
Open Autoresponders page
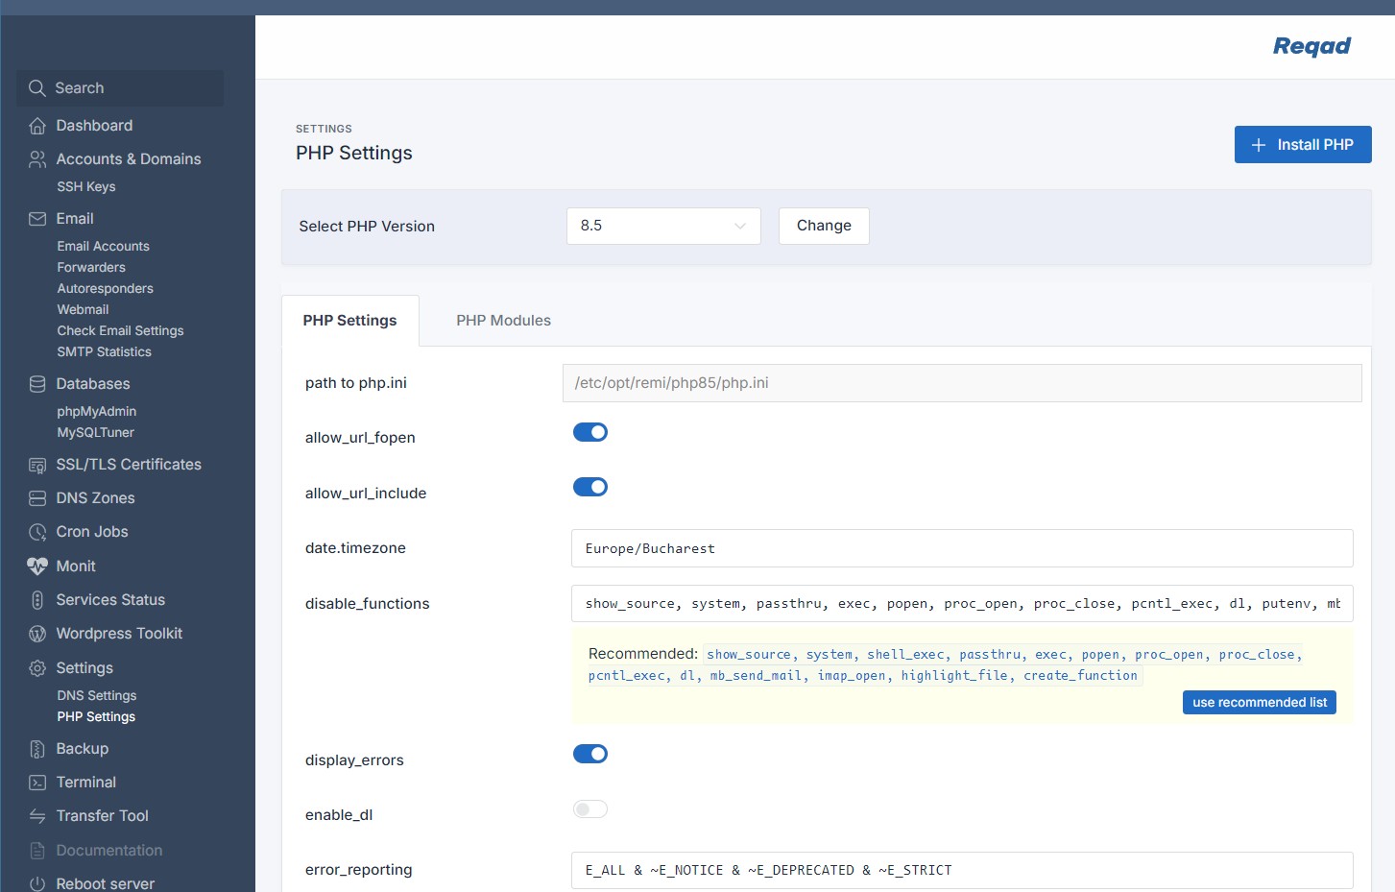(105, 289)
